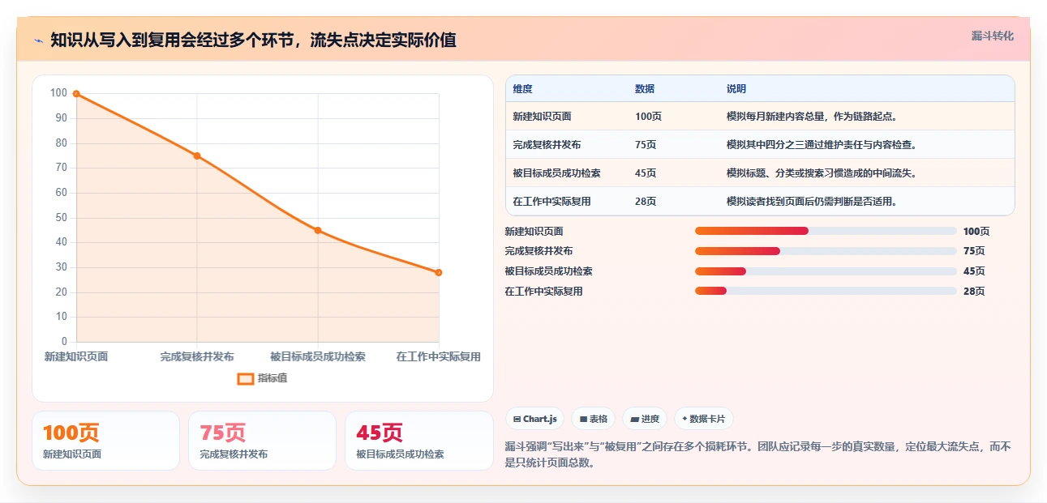Click the description starting '模拟标题、分类或搜索习惯'
This screenshot has width=1047, height=503.
(x=822, y=173)
